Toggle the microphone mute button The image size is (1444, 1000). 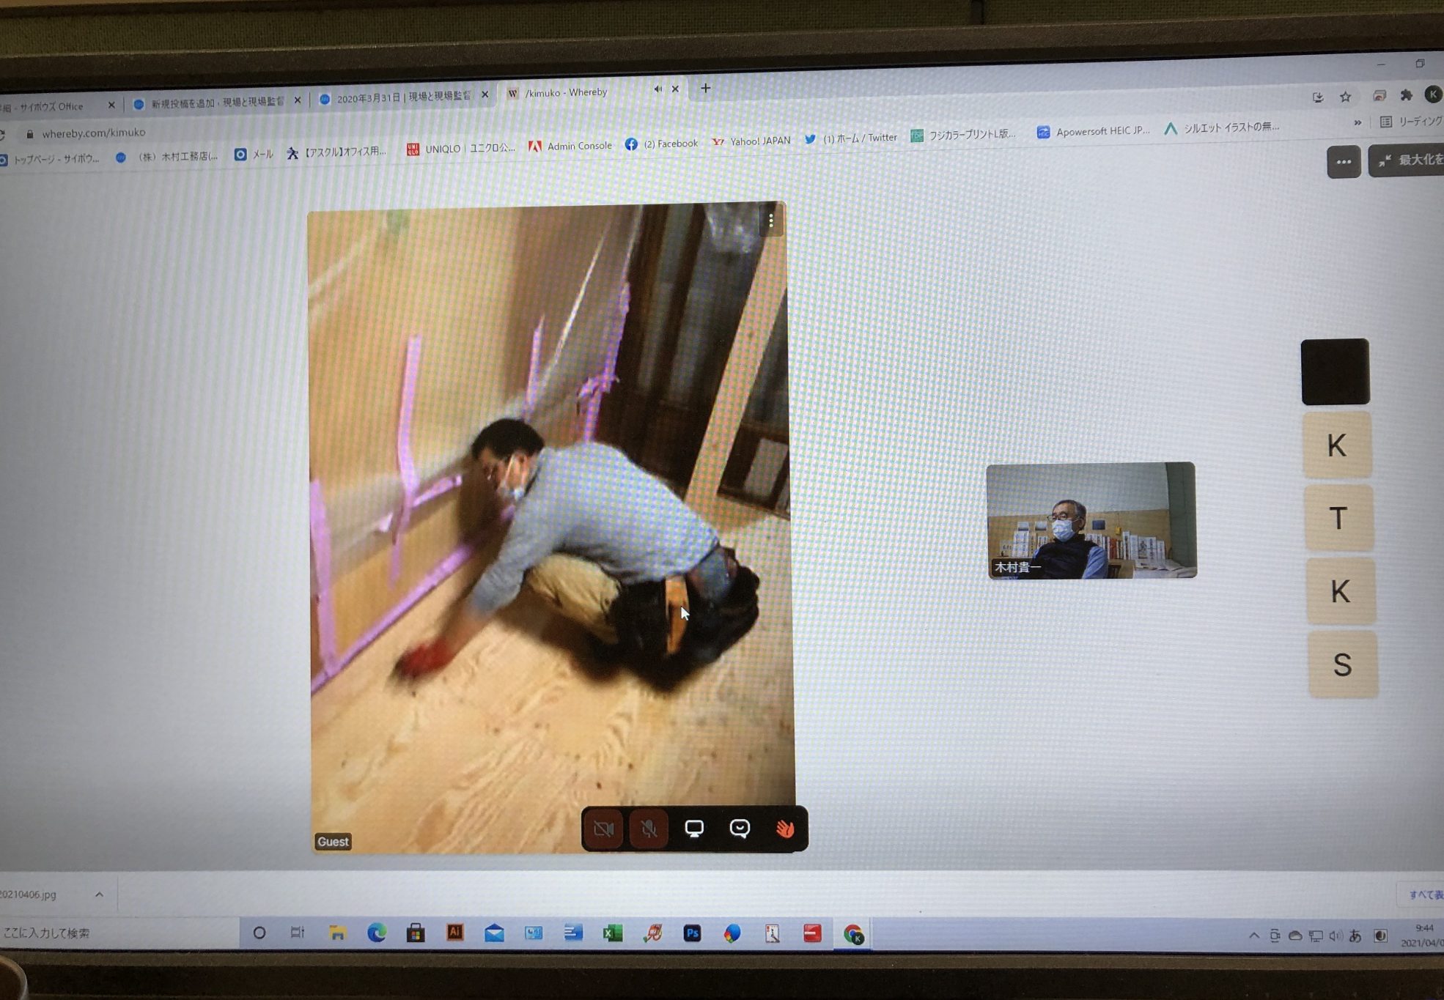tap(649, 829)
